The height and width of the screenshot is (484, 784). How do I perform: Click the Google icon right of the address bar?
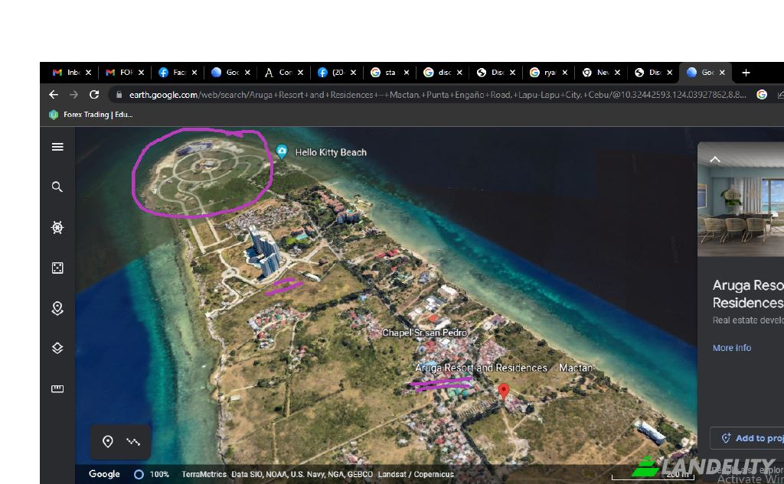pyautogui.click(x=762, y=94)
